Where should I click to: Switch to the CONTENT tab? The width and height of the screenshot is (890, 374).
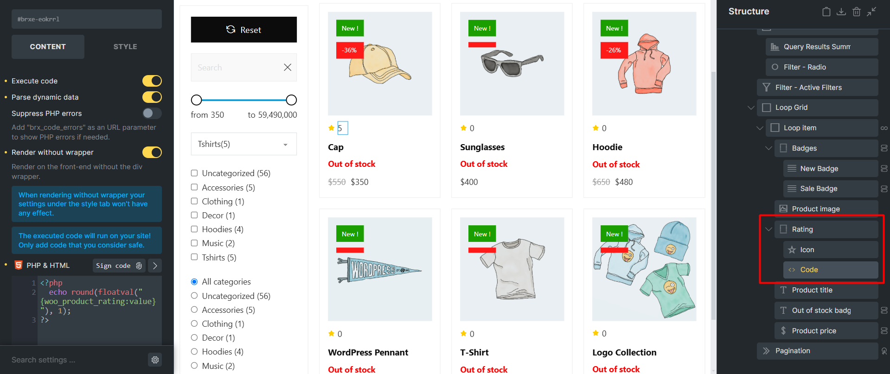coord(48,47)
